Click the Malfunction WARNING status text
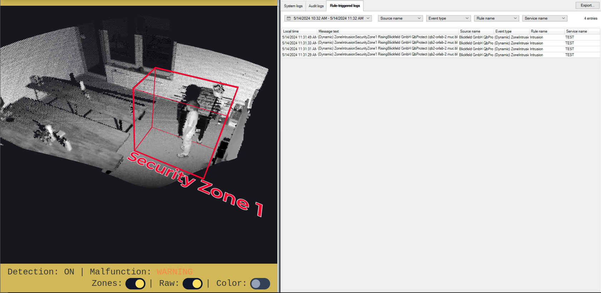The width and height of the screenshot is (601, 293). pos(174,272)
